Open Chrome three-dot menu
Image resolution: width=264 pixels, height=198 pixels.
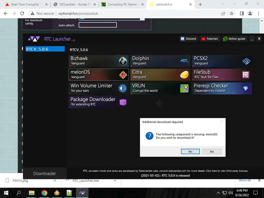[258, 13]
